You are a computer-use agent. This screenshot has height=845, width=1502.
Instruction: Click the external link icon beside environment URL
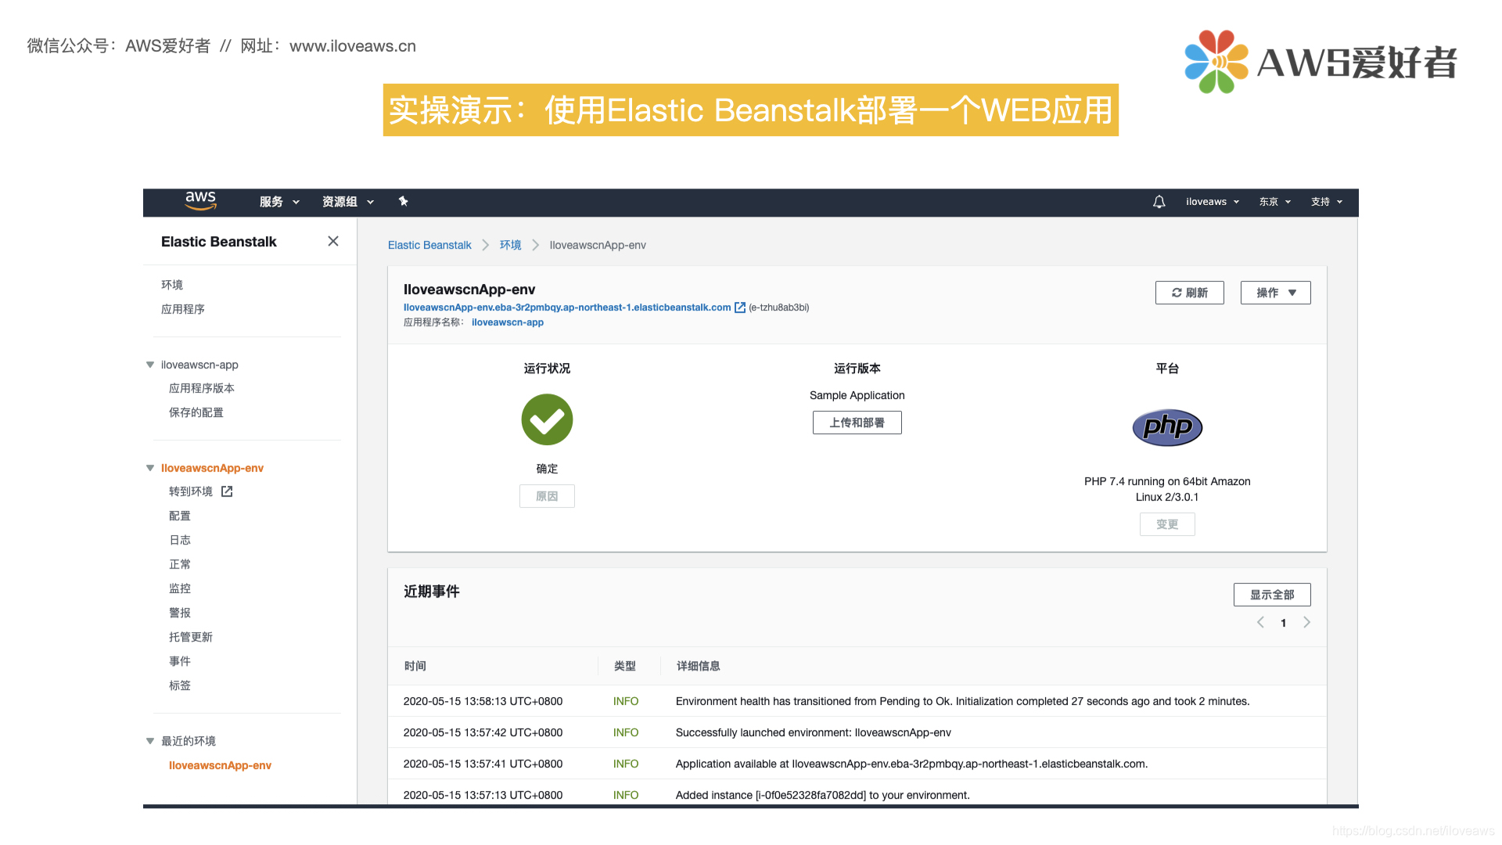739,307
